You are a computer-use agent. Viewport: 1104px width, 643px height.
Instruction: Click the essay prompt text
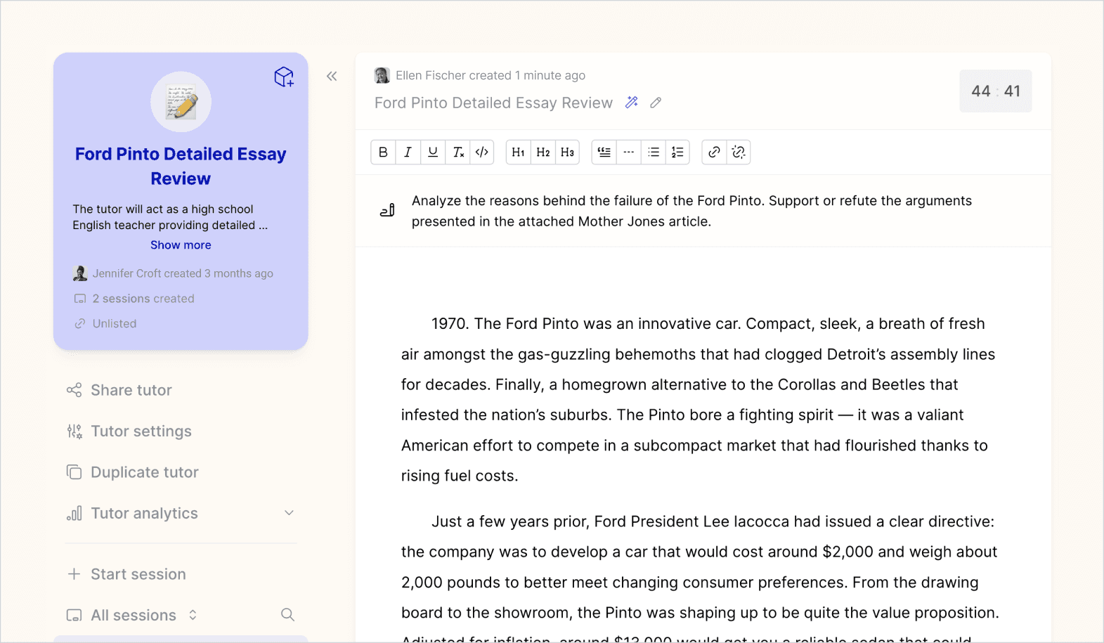(691, 211)
